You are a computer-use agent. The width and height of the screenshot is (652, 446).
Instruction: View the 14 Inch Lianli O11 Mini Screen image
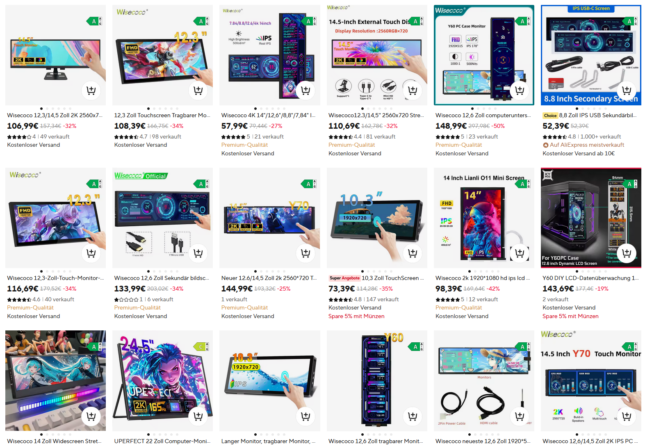[x=484, y=218]
